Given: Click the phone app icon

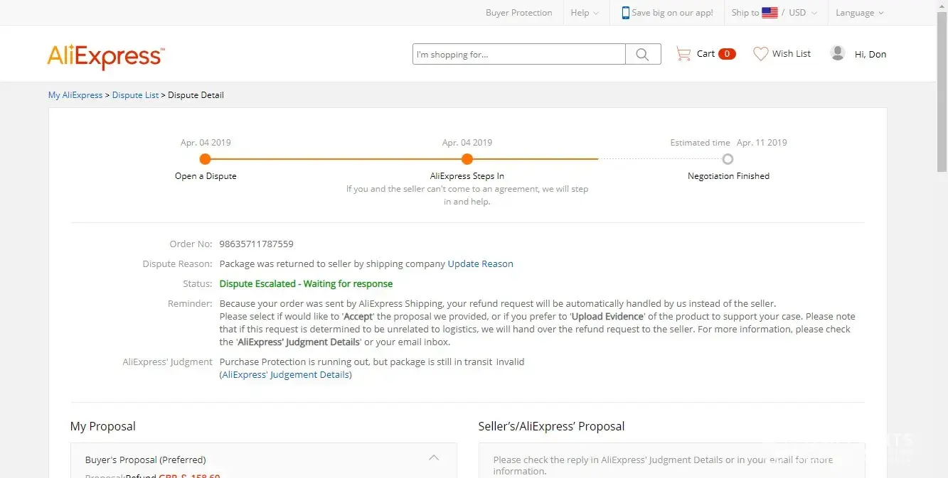Looking at the screenshot, I should [625, 13].
